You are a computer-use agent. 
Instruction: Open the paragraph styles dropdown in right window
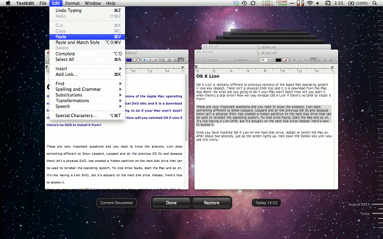pyautogui.click(x=199, y=60)
